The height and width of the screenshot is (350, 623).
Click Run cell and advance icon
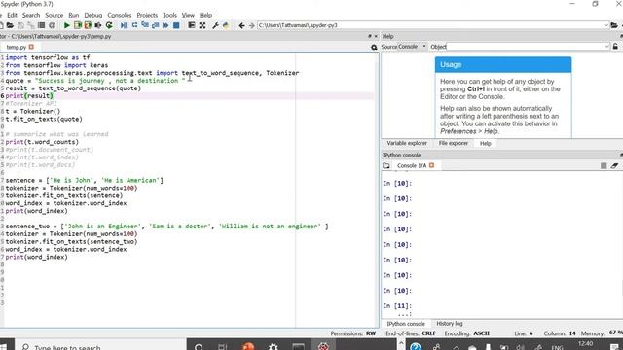tap(89, 25)
